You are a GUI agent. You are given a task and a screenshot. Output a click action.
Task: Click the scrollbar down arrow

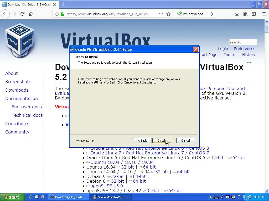click(267, 191)
